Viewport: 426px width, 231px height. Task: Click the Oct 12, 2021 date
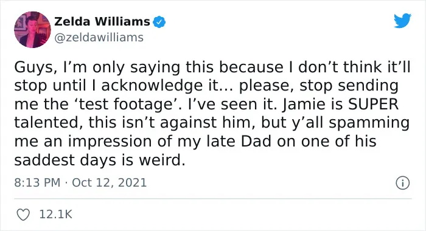[x=109, y=182]
